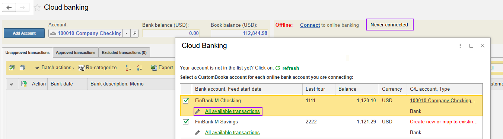
Task: Click the check all transactions icon
Action: (x=12, y=68)
